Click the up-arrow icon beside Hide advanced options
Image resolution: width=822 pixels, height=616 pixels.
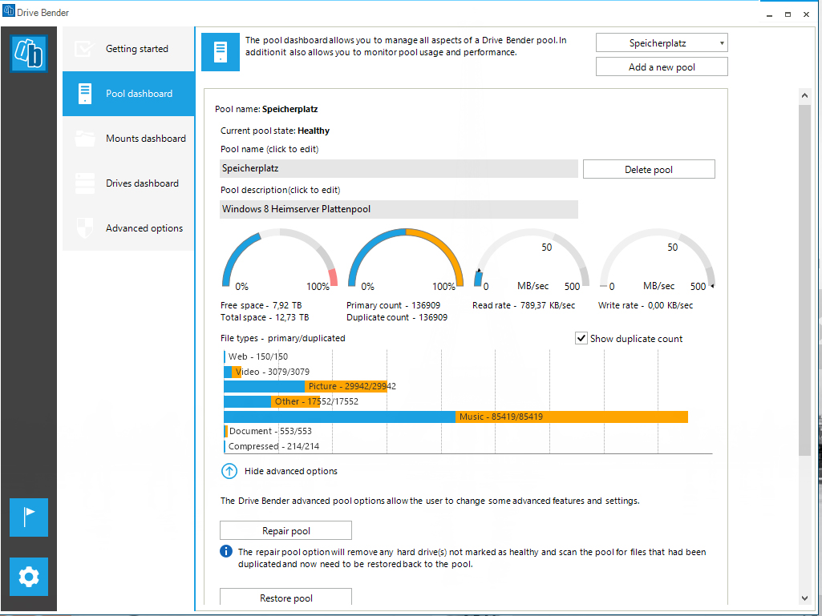tap(229, 472)
